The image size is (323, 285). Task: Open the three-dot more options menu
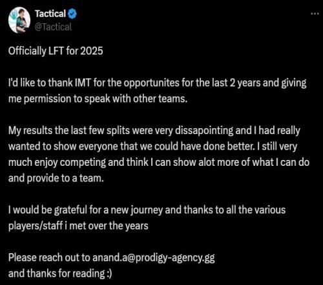pos(315,14)
